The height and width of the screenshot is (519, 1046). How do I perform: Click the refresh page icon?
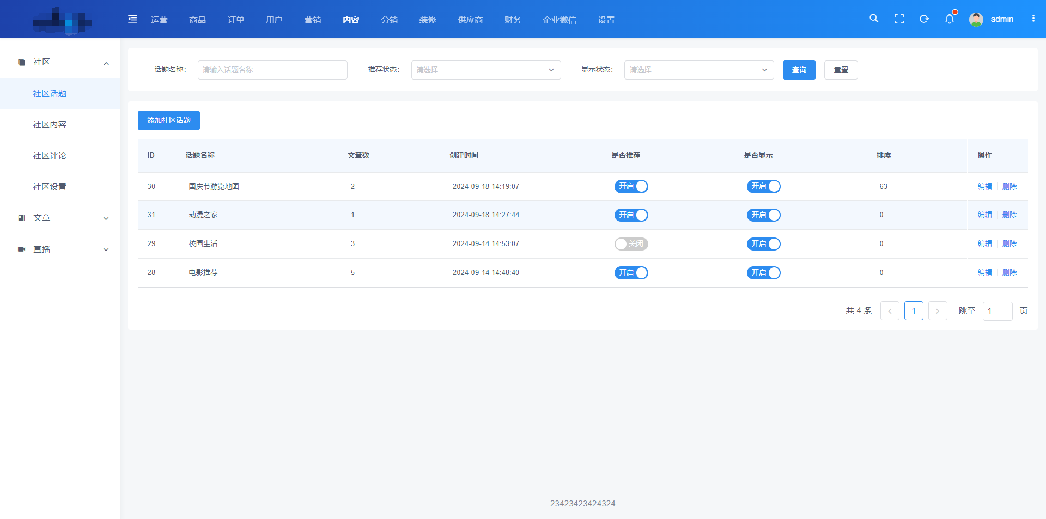924,19
